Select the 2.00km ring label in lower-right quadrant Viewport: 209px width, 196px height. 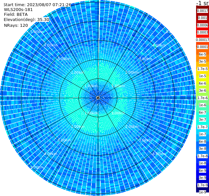[x=132, y=127]
